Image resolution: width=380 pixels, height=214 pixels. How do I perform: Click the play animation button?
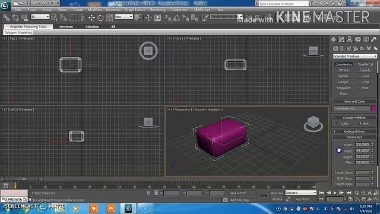coord(335,193)
